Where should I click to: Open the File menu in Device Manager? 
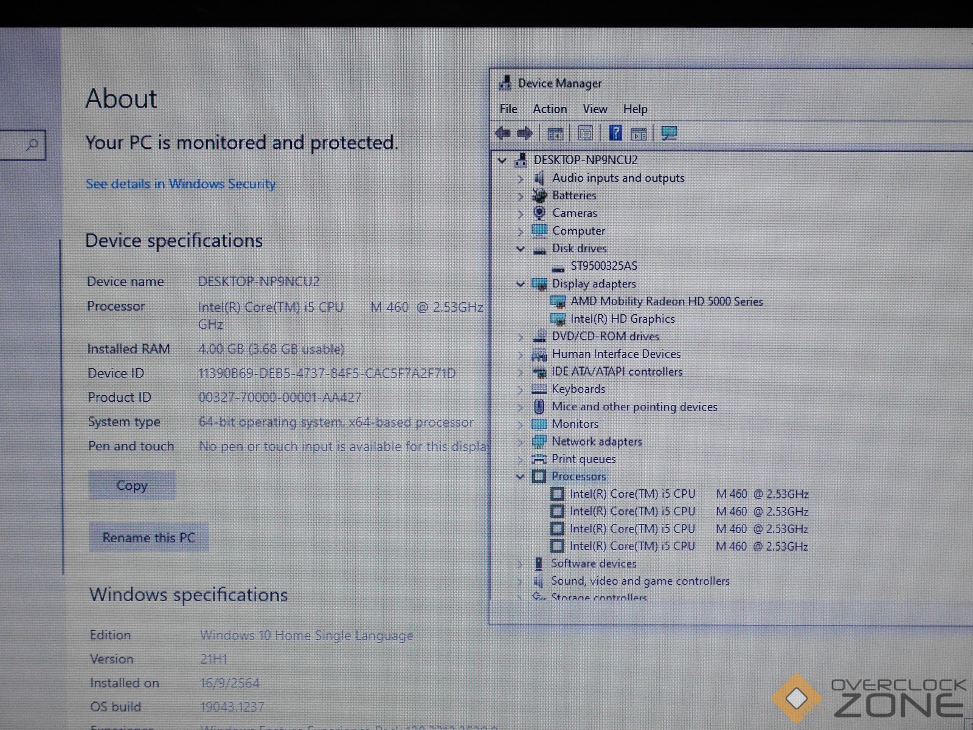coord(508,109)
